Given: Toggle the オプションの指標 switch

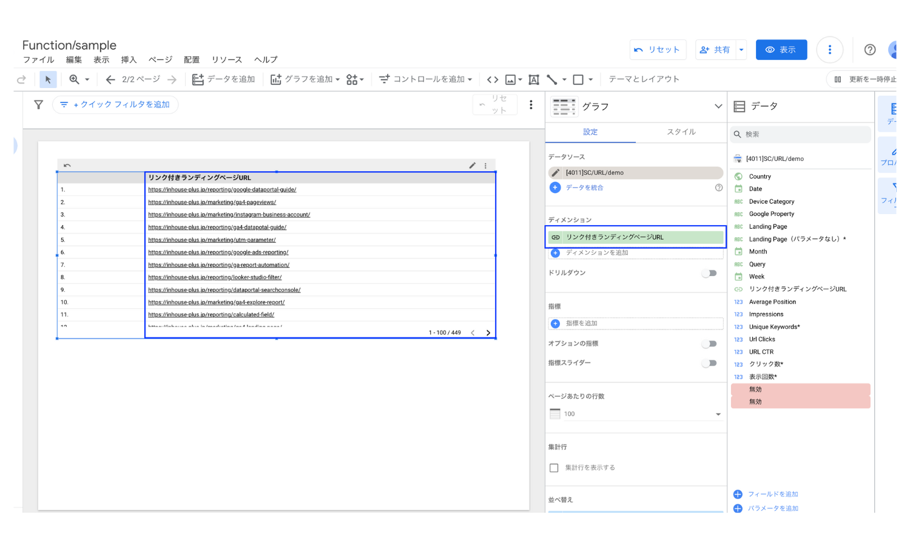Looking at the screenshot, I should [x=709, y=344].
